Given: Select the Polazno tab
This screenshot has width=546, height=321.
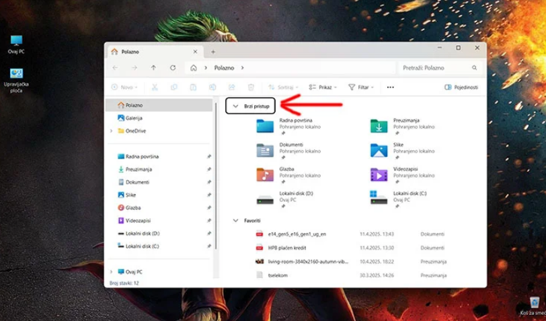Looking at the screenshot, I should (154, 52).
